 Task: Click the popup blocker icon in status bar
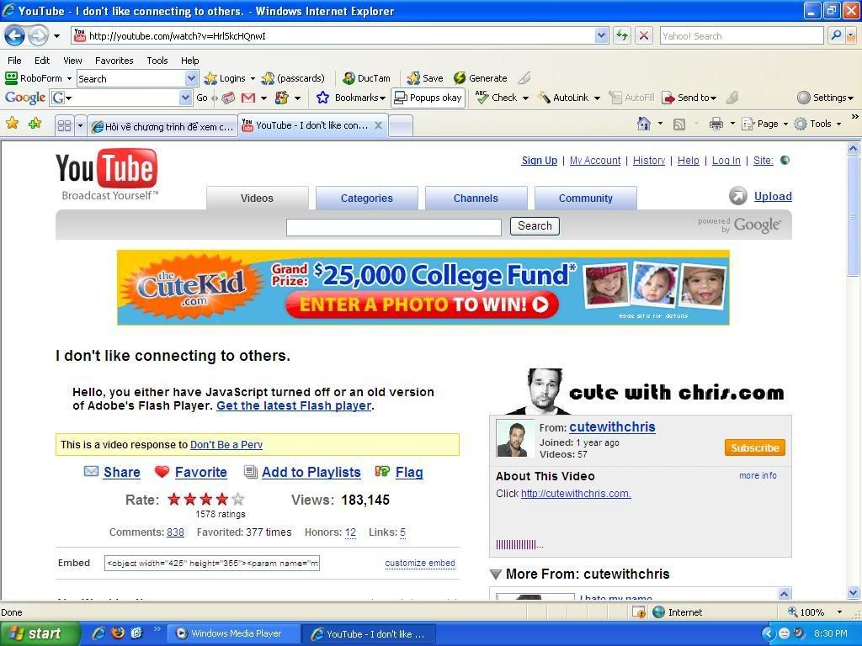639,612
